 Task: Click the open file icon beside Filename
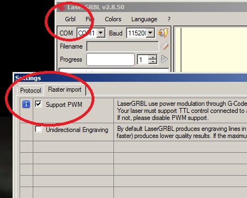(165, 46)
